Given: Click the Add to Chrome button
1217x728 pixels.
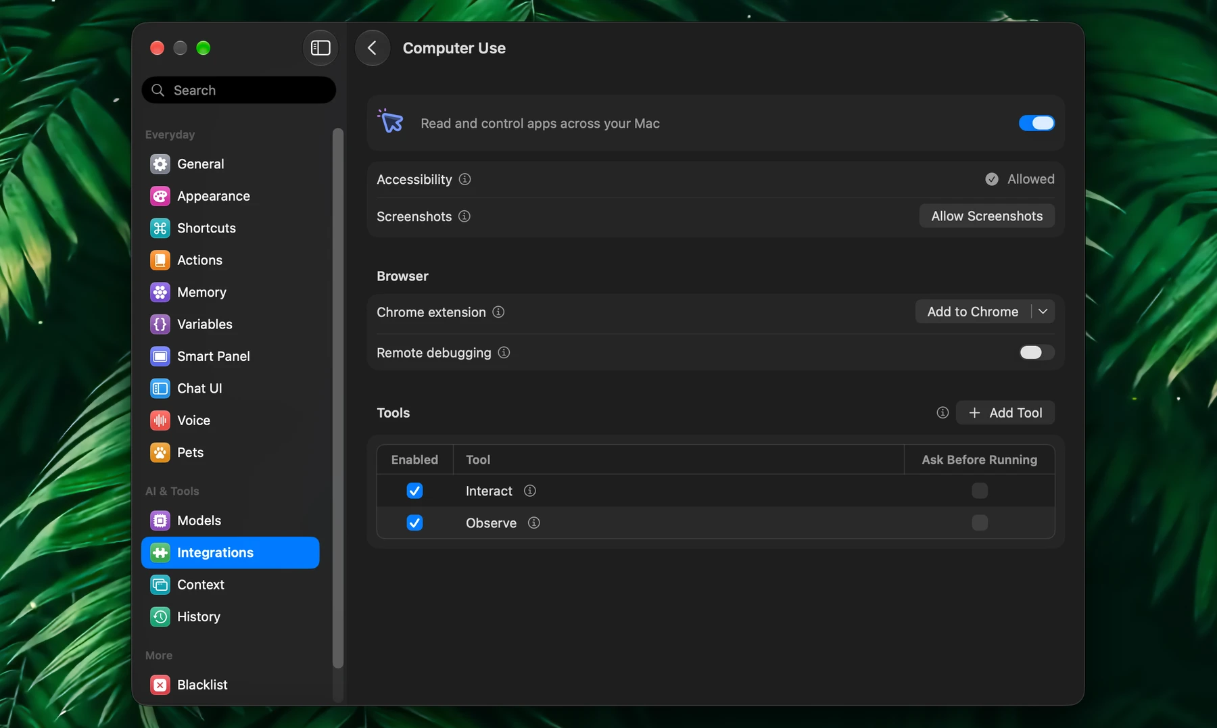Looking at the screenshot, I should 973,312.
